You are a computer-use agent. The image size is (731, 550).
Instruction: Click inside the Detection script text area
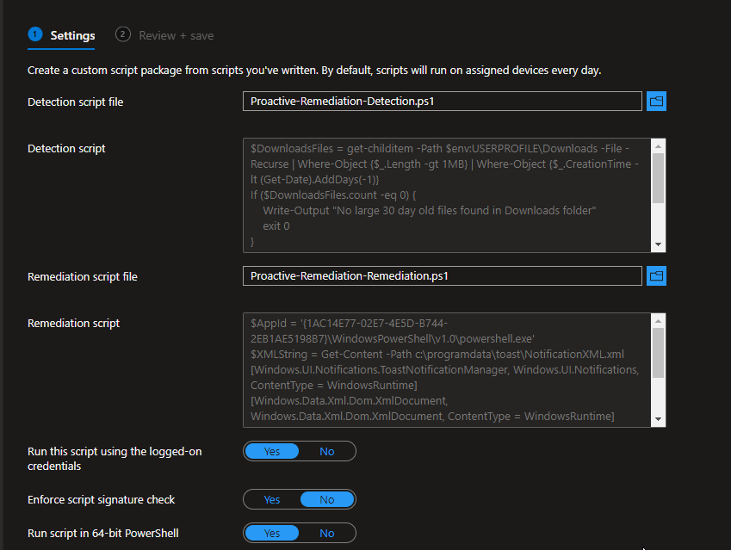446,195
